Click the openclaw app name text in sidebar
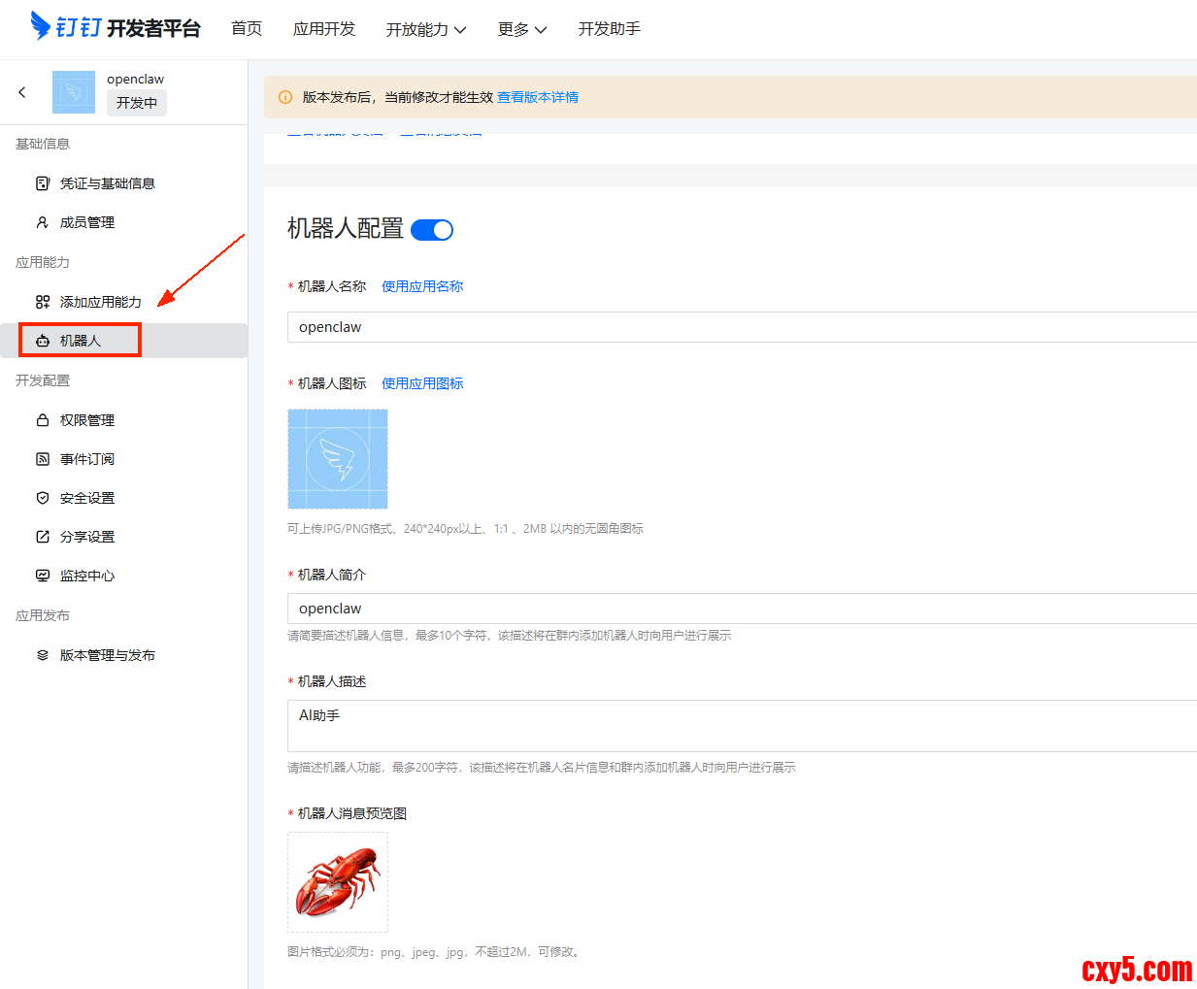This screenshot has width=1197, height=989. click(136, 79)
